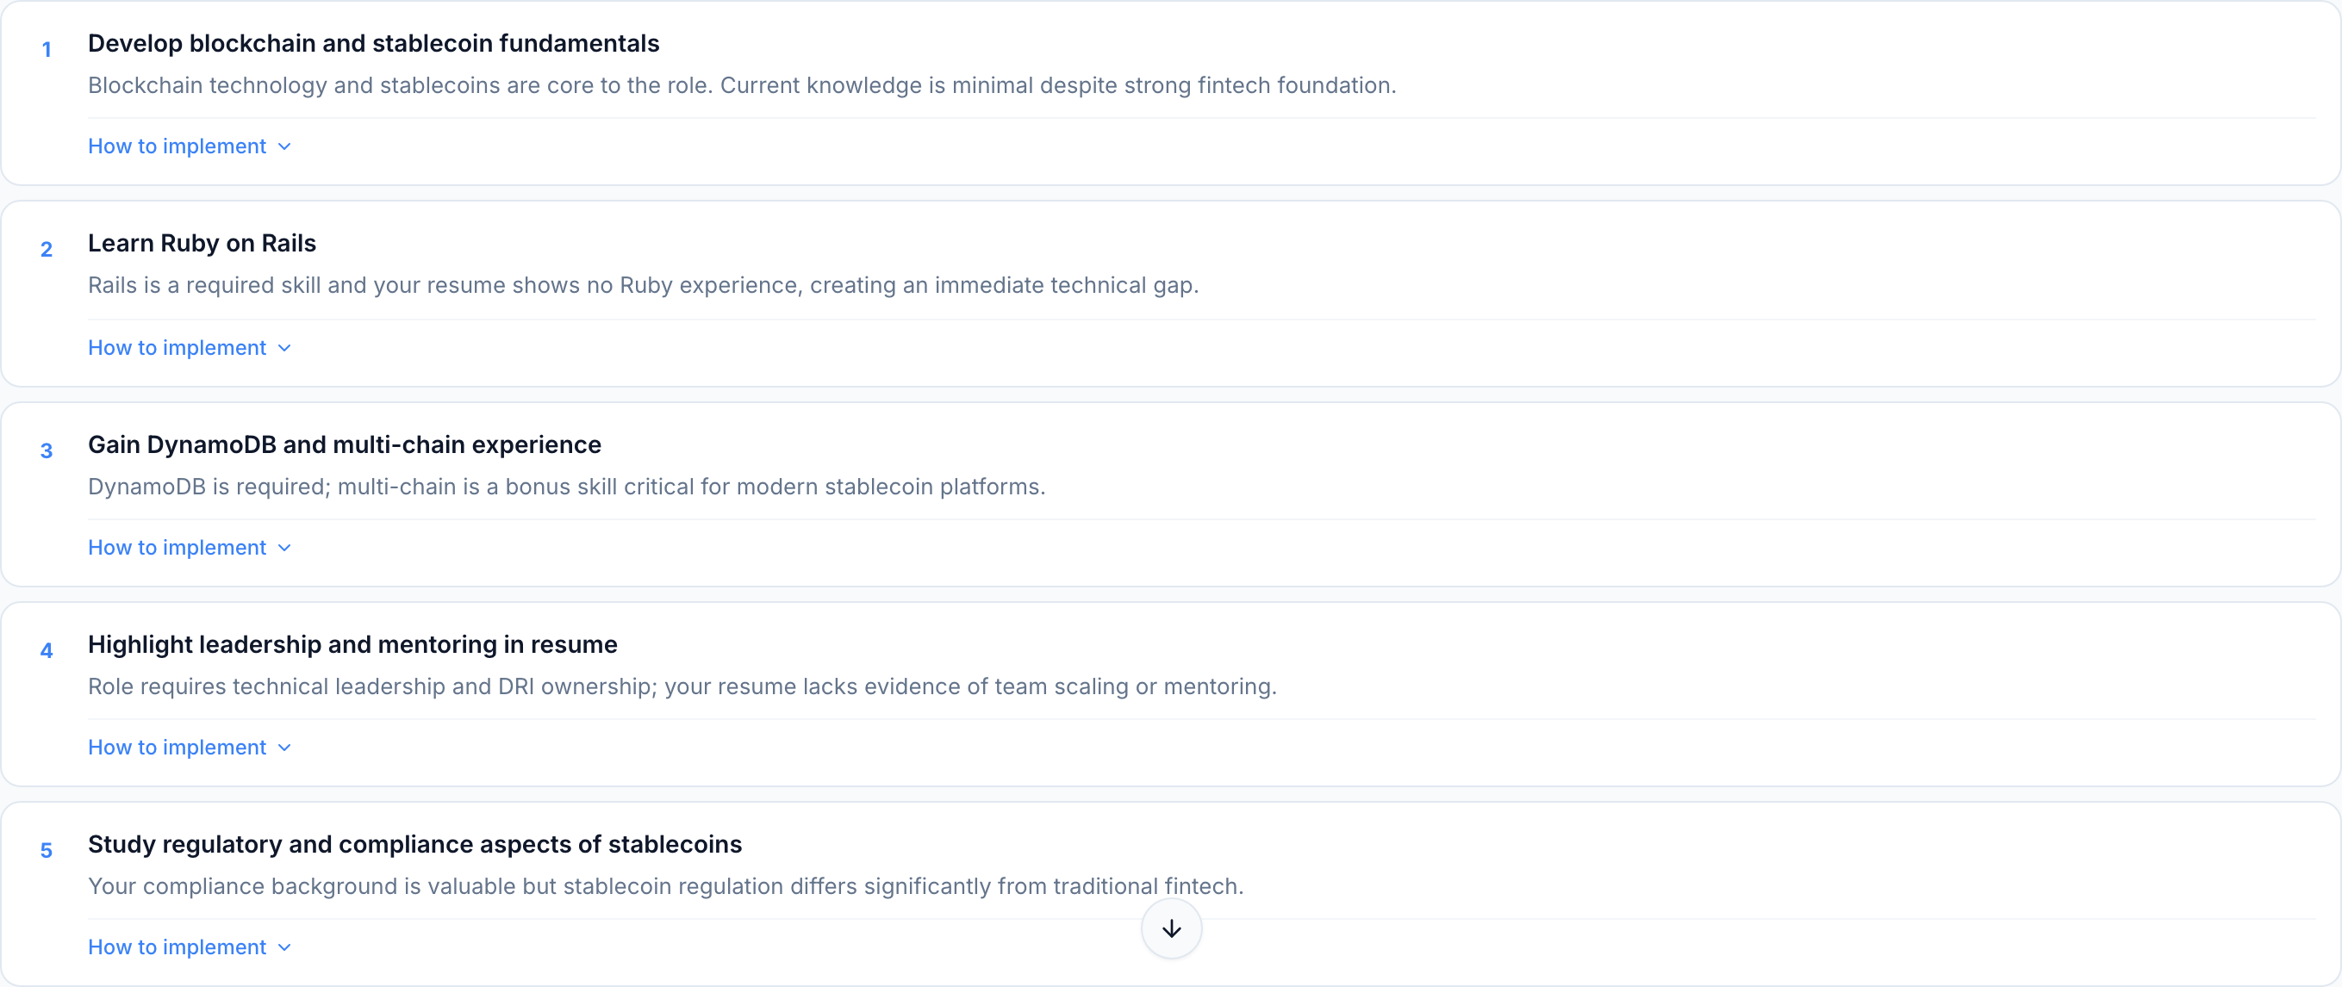The width and height of the screenshot is (2342, 987).
Task: Open the Study regulatory and compliance aspects heading
Action: pyautogui.click(x=414, y=844)
